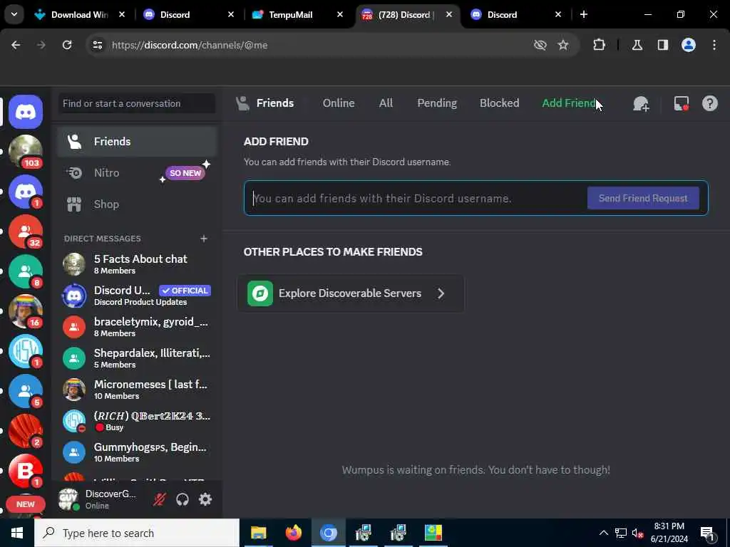Open the notification center icon
The height and width of the screenshot is (547, 730).
tap(706, 533)
